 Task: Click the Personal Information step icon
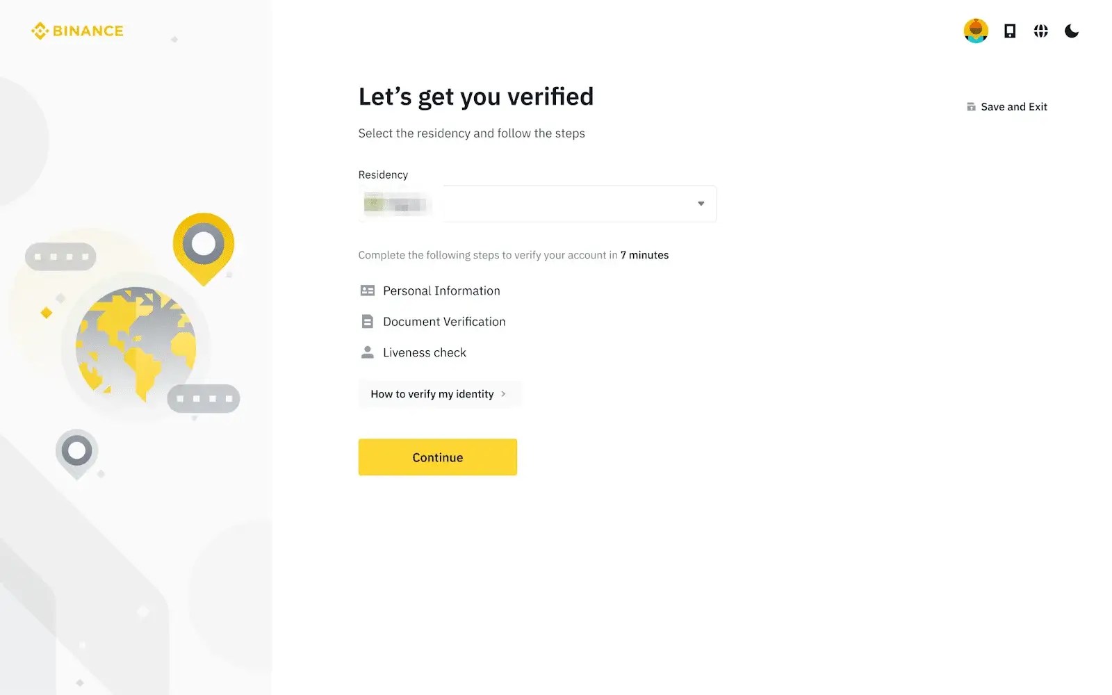click(x=368, y=291)
